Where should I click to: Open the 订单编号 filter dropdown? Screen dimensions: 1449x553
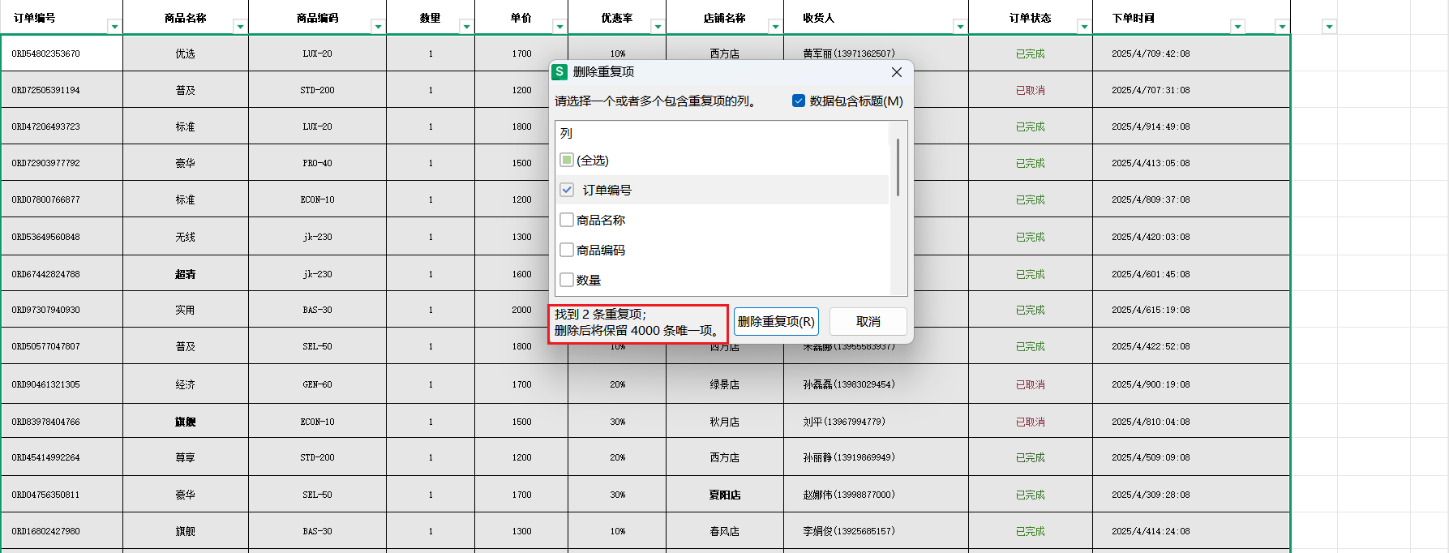[114, 27]
